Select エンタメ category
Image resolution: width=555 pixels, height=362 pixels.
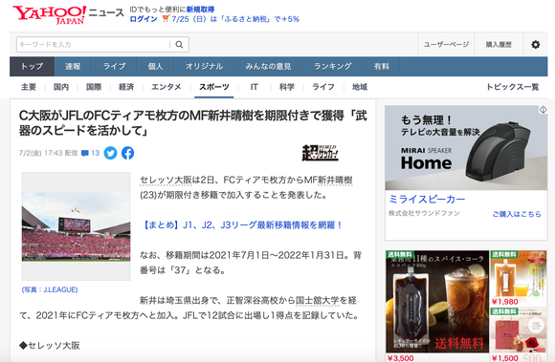[166, 87]
